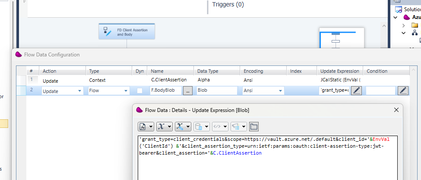Click the folder icon in expression toolbar
Image resolution: width=421 pixels, height=180 pixels.
pos(253,127)
